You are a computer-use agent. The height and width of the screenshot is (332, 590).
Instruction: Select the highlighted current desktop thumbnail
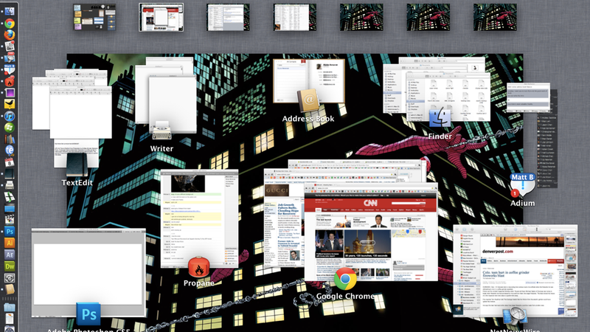tap(161, 17)
